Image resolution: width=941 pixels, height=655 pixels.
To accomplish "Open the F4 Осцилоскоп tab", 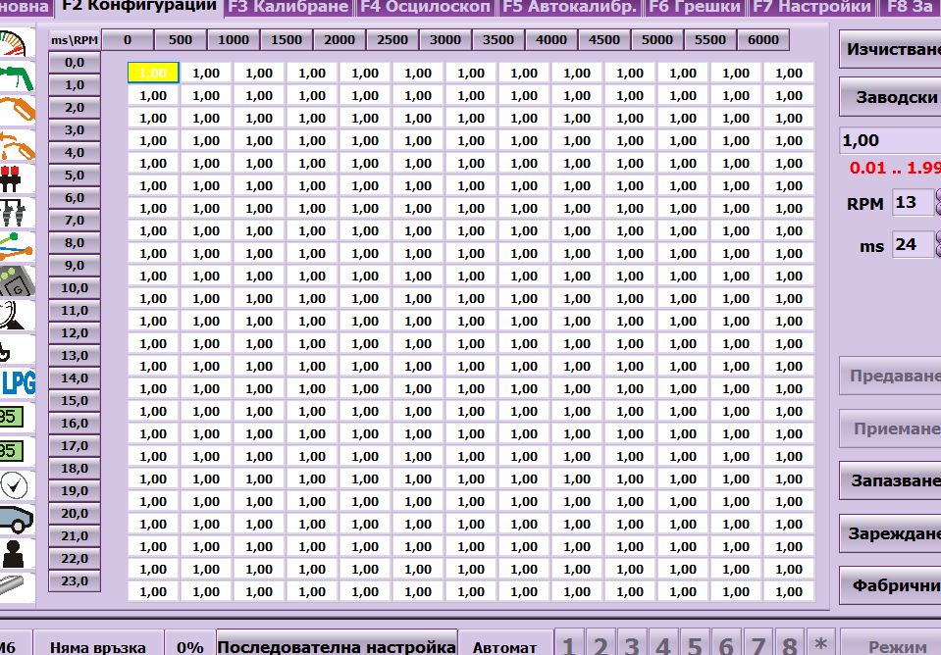I will coord(425,7).
